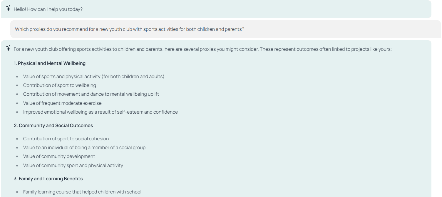
Task: Select "Value of frequent moderate exercise" item
Action: 62,103
